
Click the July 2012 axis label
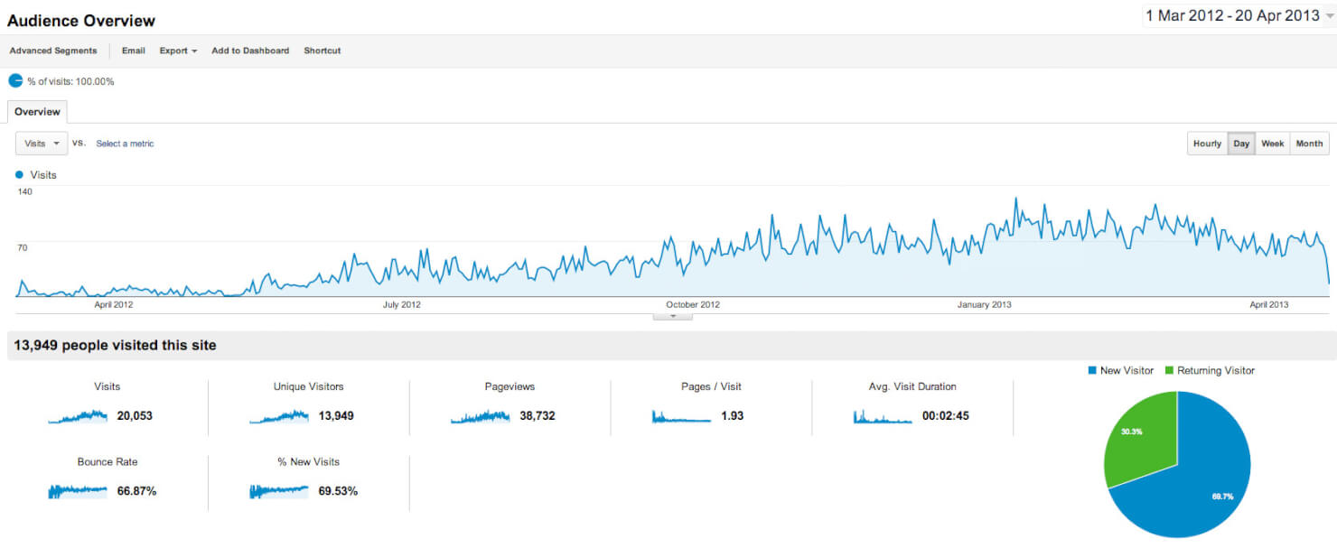[x=402, y=305]
